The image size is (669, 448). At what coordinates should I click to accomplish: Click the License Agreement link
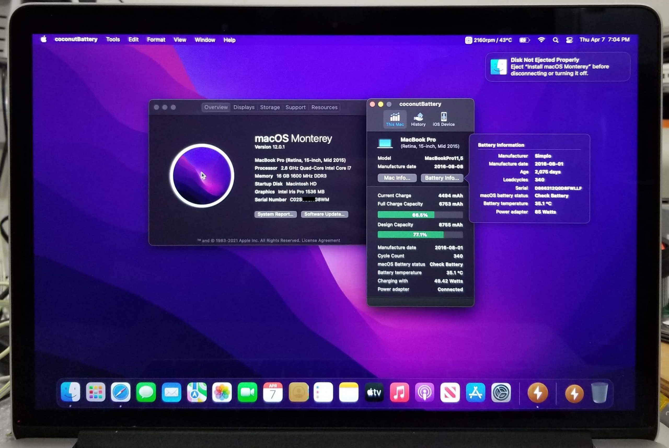[x=321, y=240]
